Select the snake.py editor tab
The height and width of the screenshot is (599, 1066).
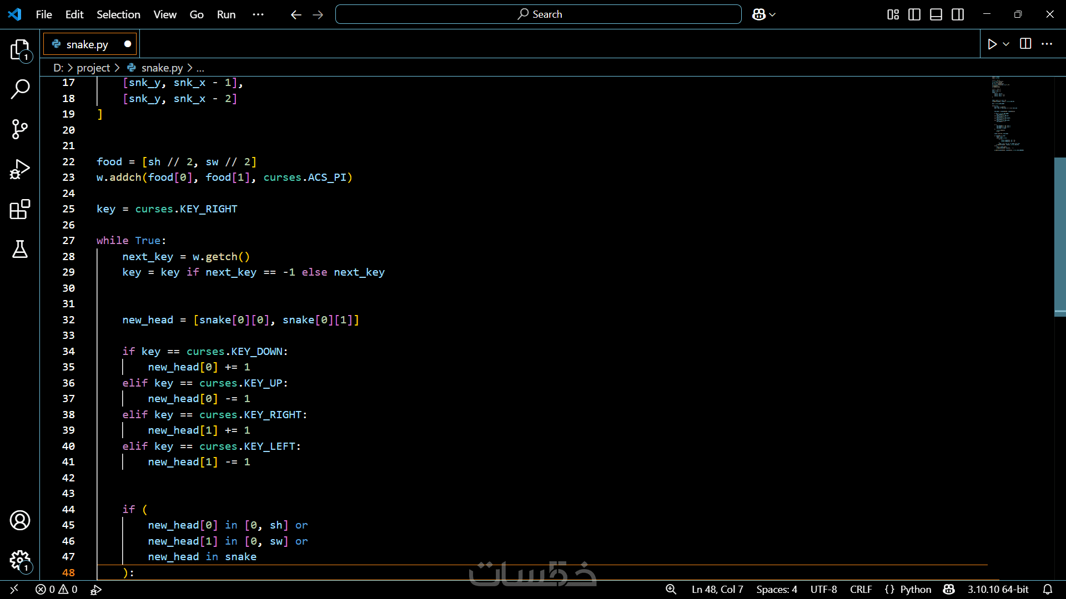click(x=87, y=44)
